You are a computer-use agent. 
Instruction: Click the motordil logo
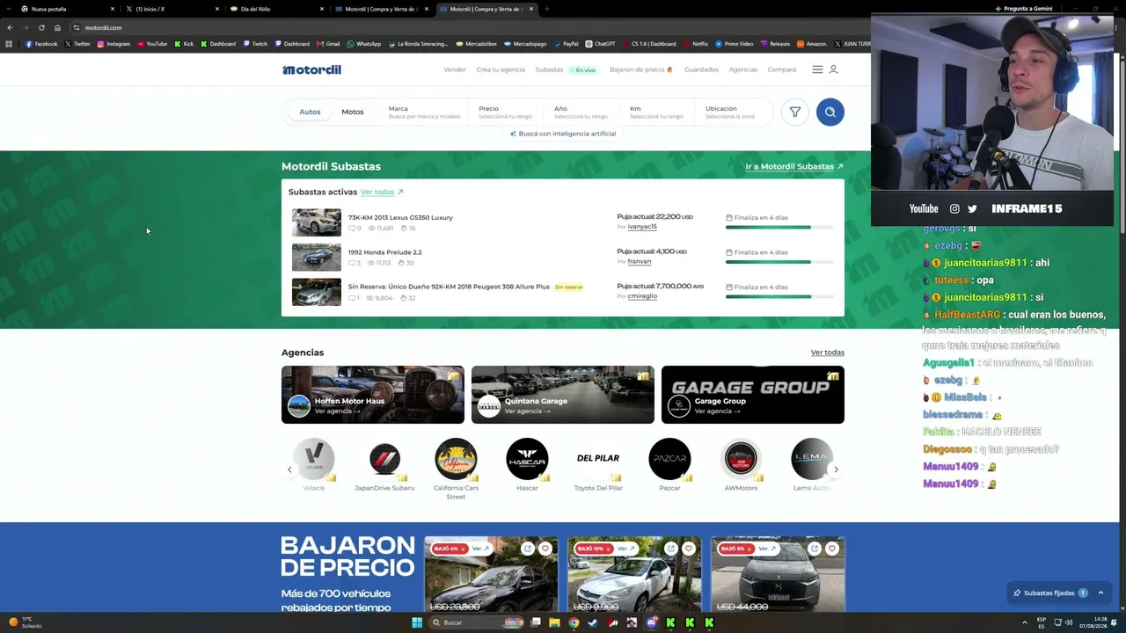click(x=311, y=69)
